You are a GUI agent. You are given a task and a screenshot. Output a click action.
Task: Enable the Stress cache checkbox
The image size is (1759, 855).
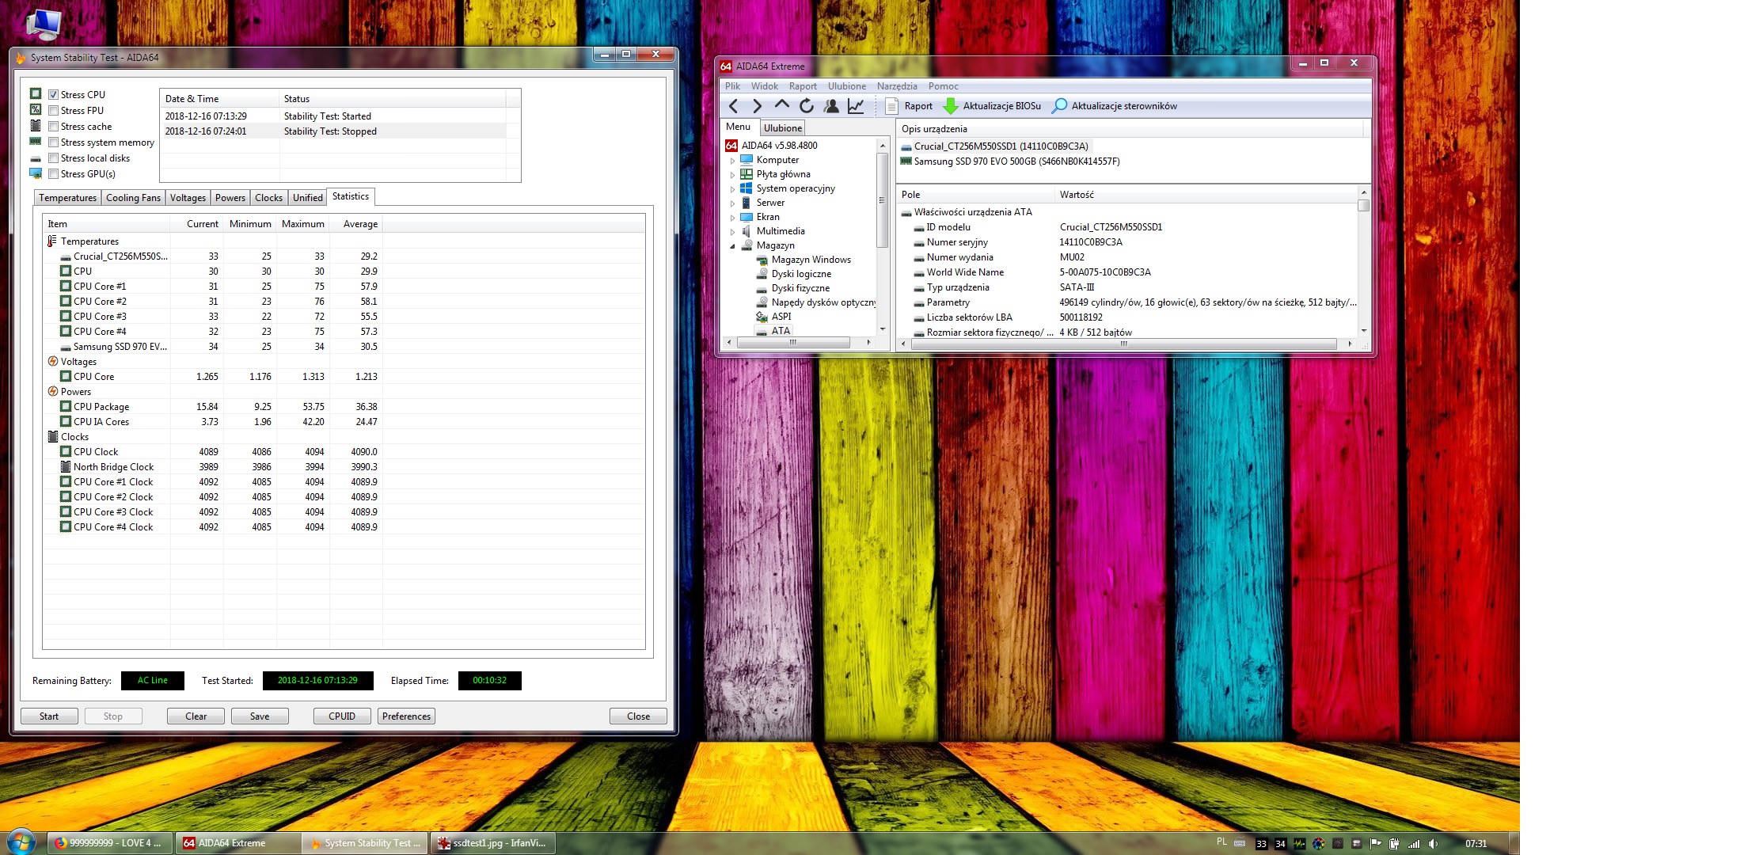(x=54, y=127)
